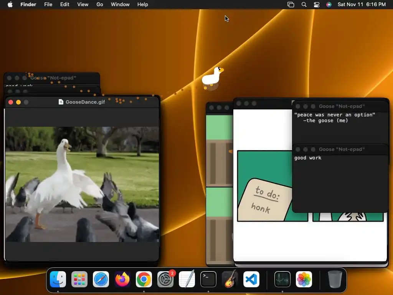This screenshot has height=295, width=393.
Task: Open Finder from the Dock
Action: click(x=58, y=279)
